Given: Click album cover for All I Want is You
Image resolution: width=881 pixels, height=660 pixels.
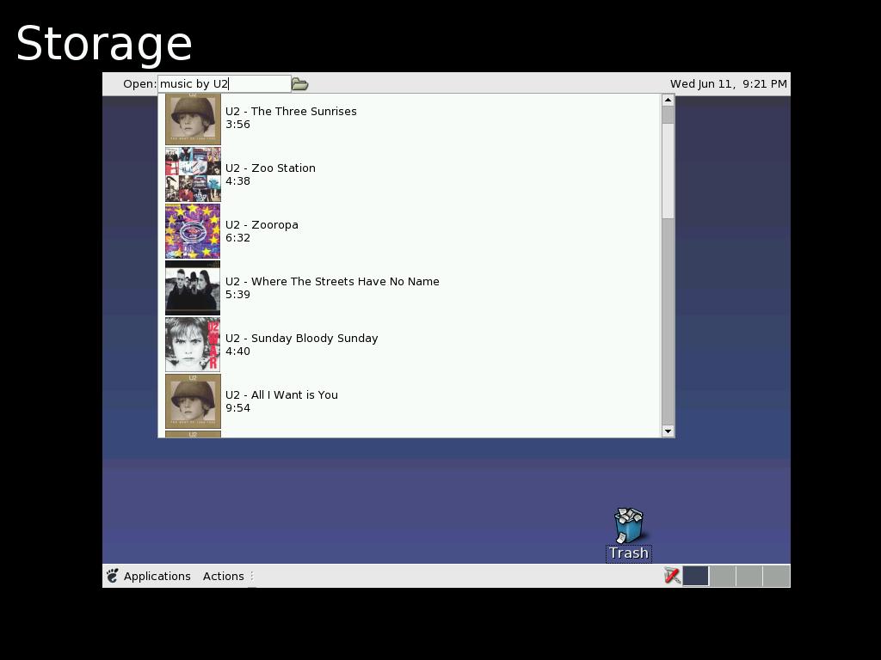Looking at the screenshot, I should [193, 401].
